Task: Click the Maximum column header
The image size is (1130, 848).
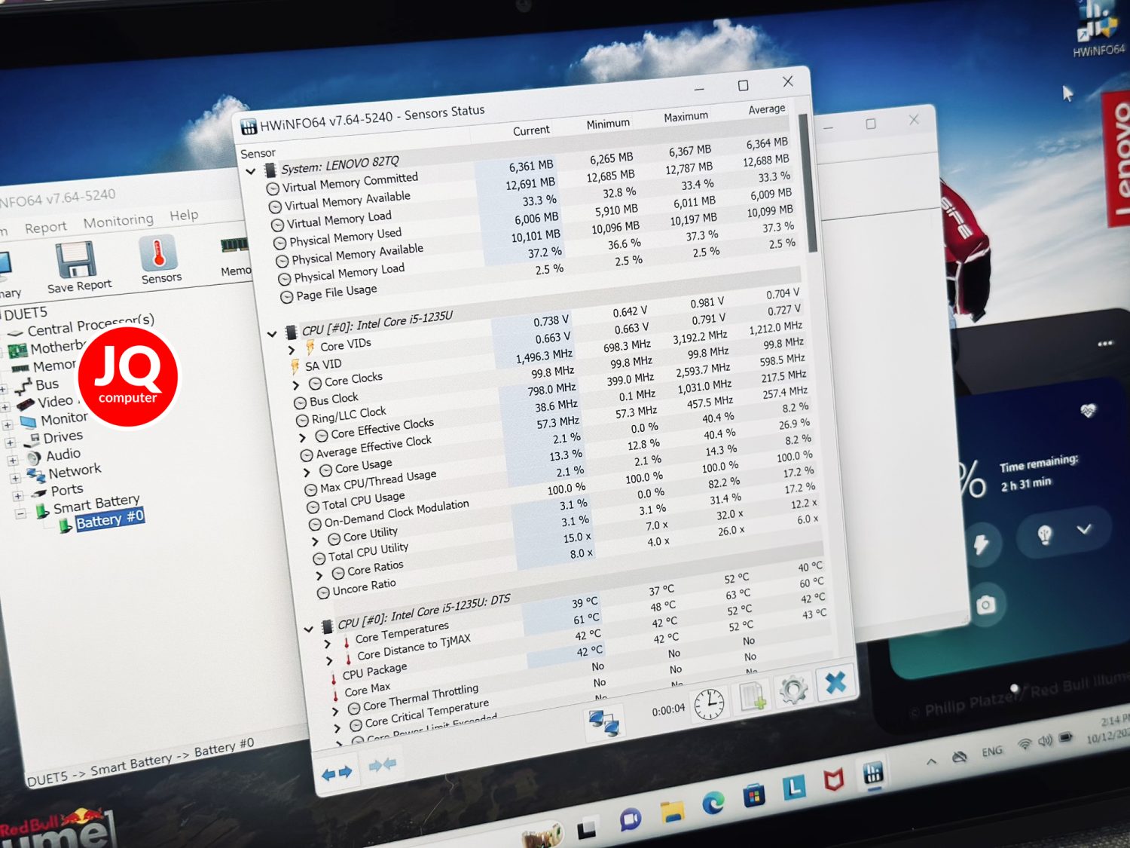Action: pyautogui.click(x=686, y=116)
